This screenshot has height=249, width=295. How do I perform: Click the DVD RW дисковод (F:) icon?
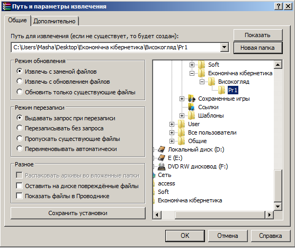click(x=162, y=166)
